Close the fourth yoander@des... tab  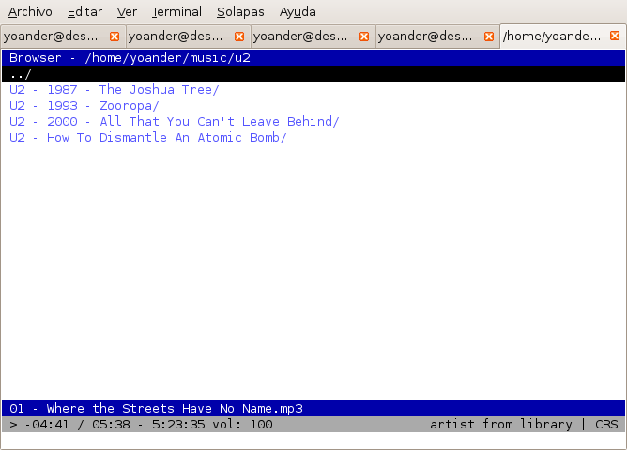pyautogui.click(x=489, y=37)
